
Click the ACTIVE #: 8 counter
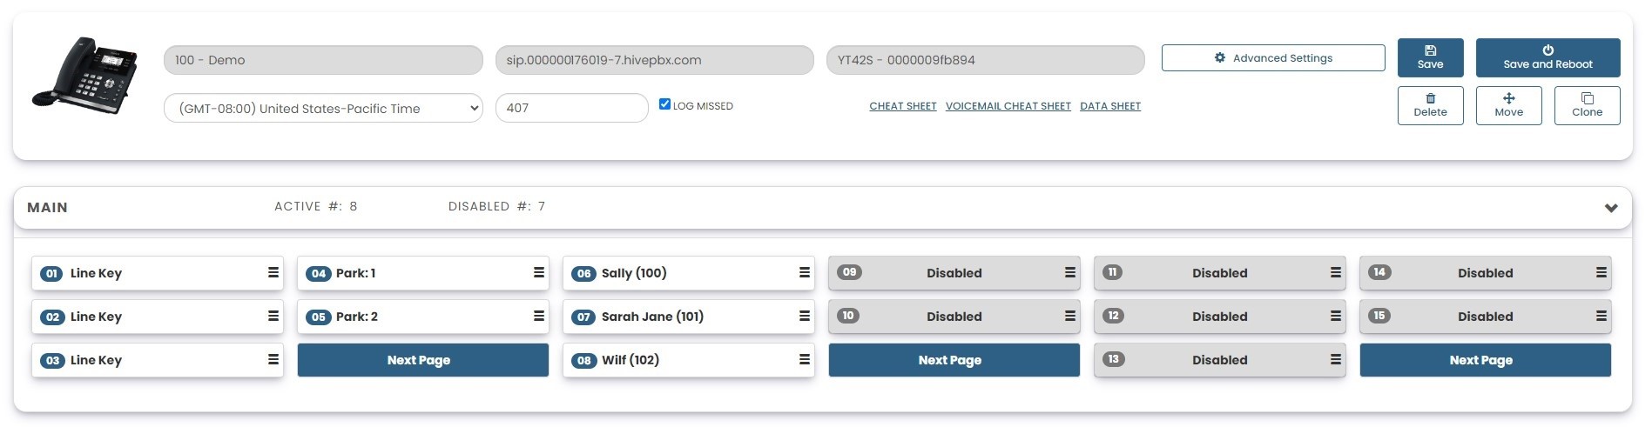pos(315,206)
